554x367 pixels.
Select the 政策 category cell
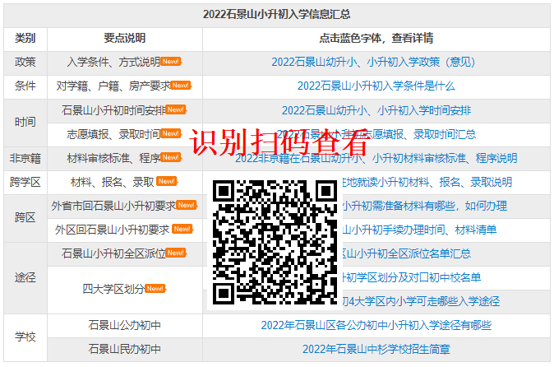tap(25, 63)
